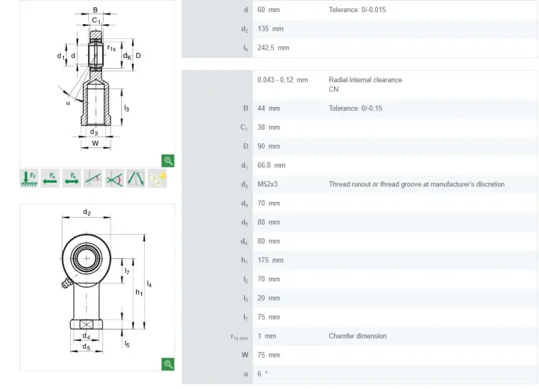
Task: Click the bidirectional axial load Fa icon
Action: [71, 178]
